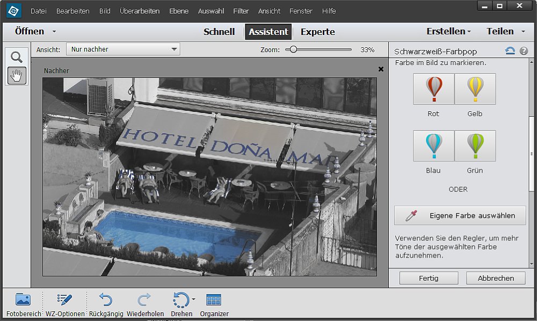Screen dimensions: 537x321
Task: Click the hotel pool preview image
Action: (209, 177)
